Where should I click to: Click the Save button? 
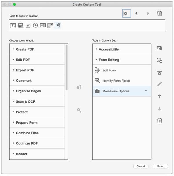pyautogui.click(x=160, y=166)
